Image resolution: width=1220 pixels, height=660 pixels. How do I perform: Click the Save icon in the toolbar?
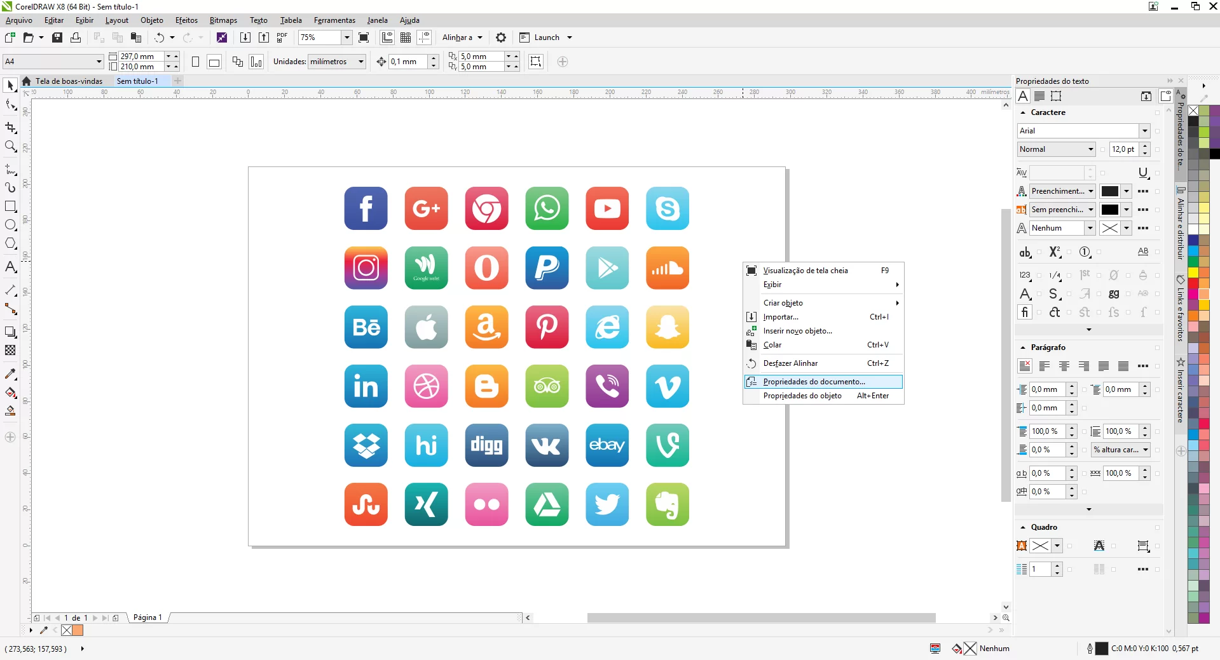(x=57, y=37)
